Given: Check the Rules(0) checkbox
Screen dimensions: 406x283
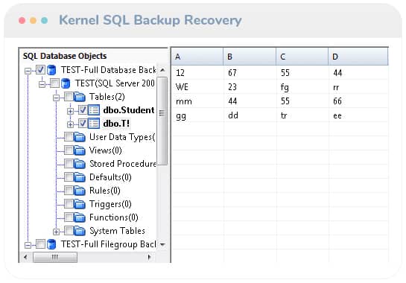Looking at the screenshot, I should (x=69, y=191).
